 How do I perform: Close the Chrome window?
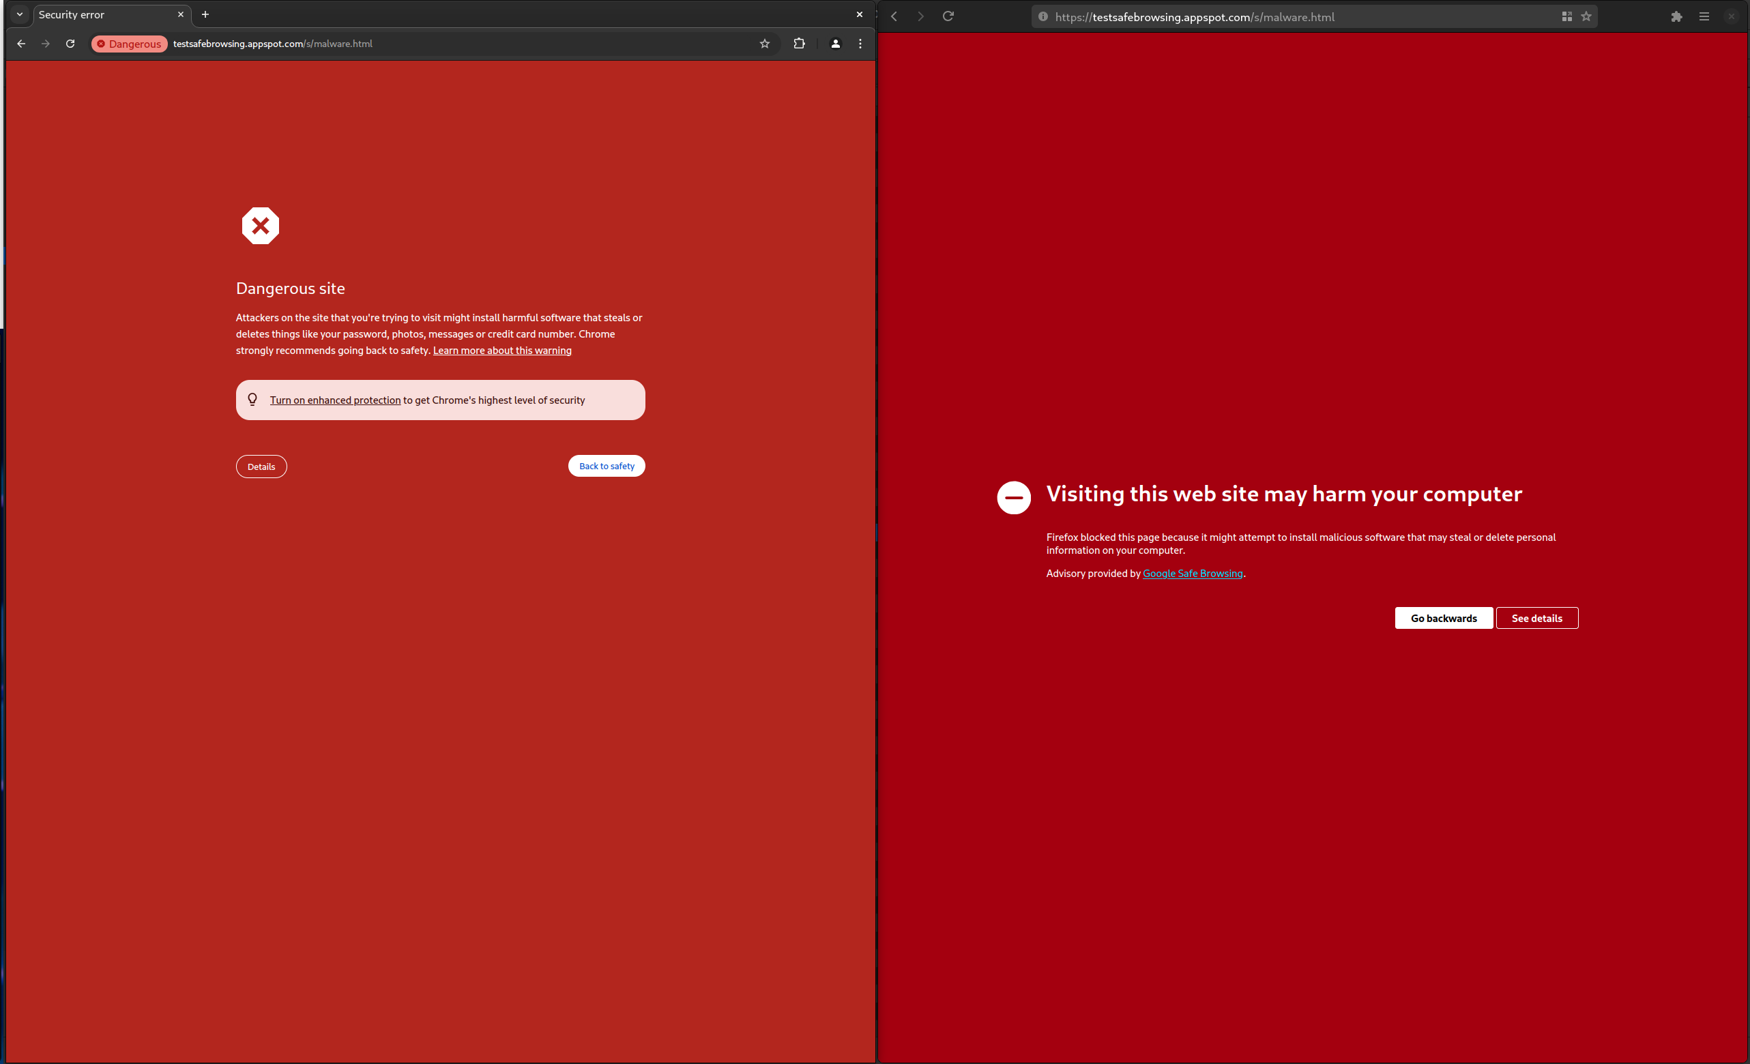tap(860, 14)
